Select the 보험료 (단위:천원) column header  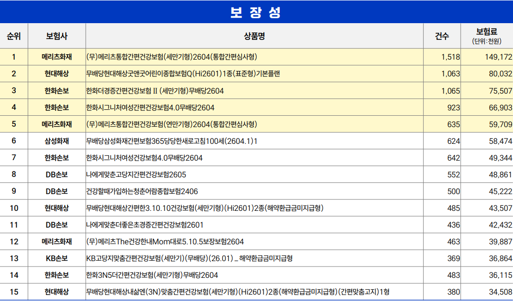[487, 36]
